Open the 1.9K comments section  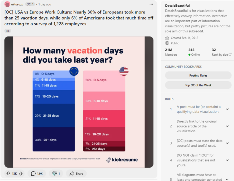pos(36,173)
